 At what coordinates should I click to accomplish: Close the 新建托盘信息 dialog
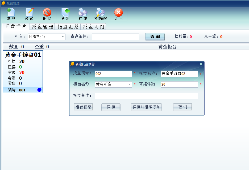(201, 64)
